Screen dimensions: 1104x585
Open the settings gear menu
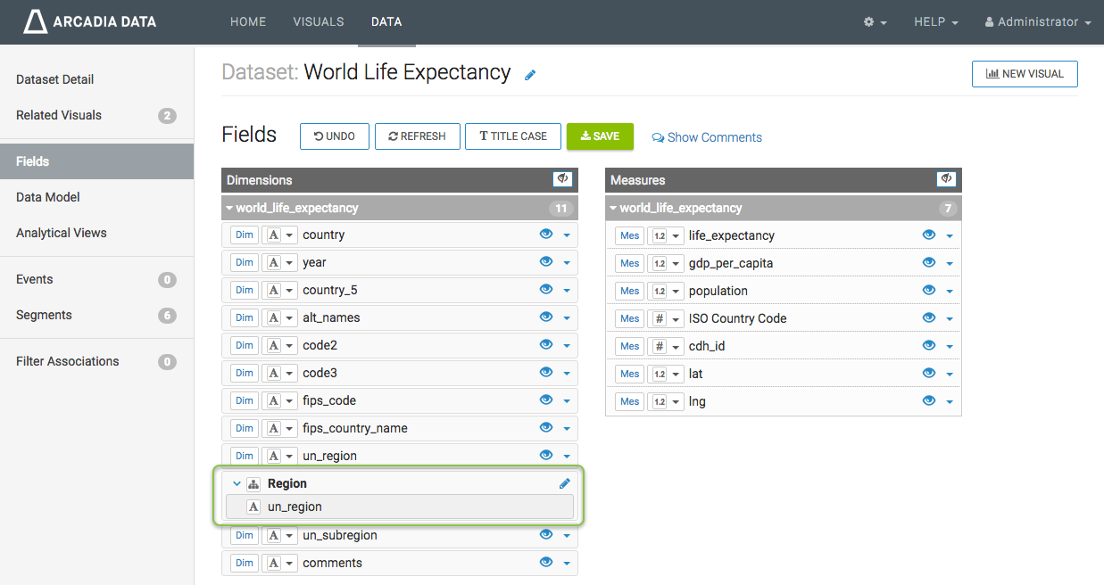pyautogui.click(x=874, y=22)
